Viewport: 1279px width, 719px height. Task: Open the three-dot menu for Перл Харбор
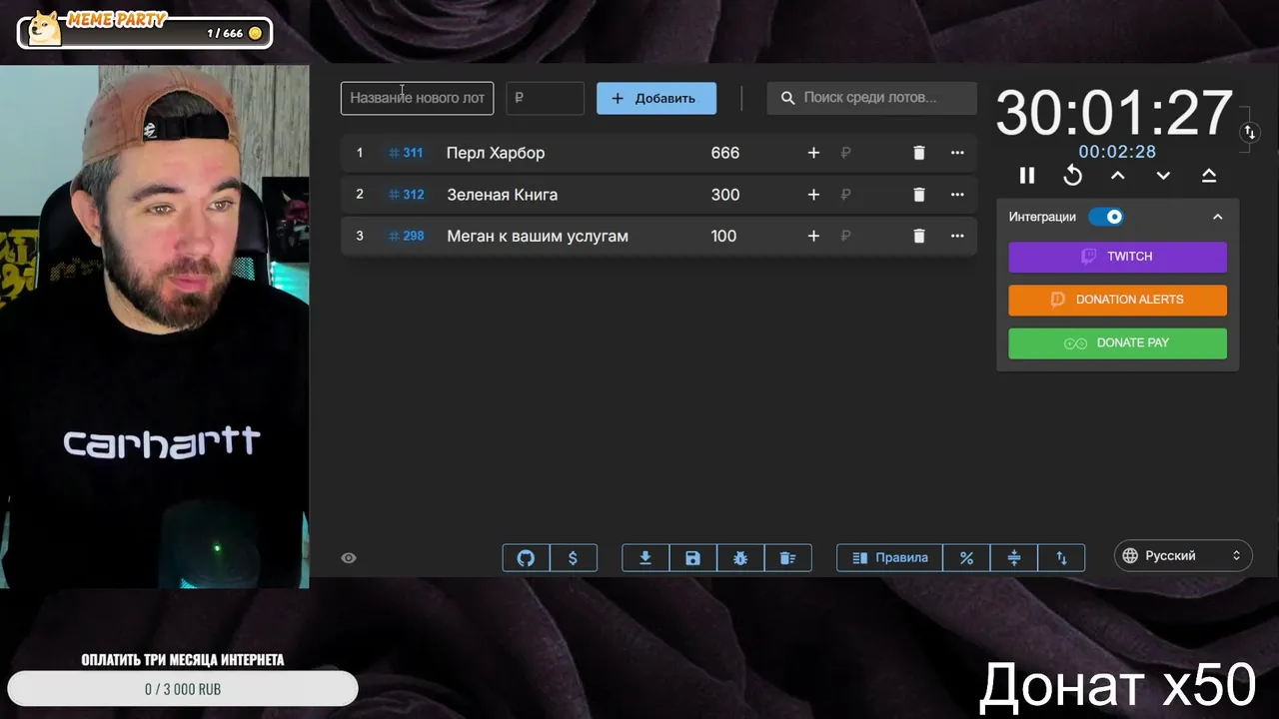tap(957, 153)
